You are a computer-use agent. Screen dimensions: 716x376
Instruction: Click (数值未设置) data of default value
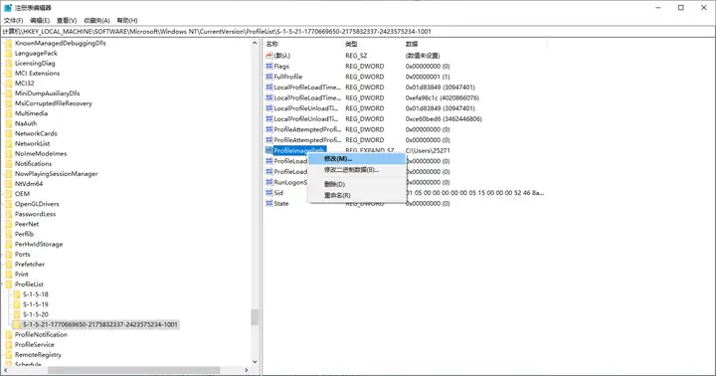tap(423, 56)
